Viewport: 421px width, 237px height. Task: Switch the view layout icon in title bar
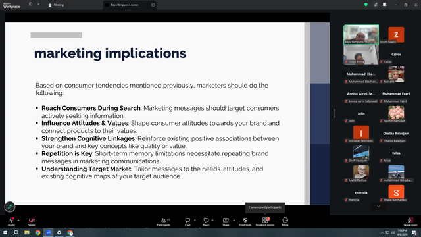click(385, 5)
